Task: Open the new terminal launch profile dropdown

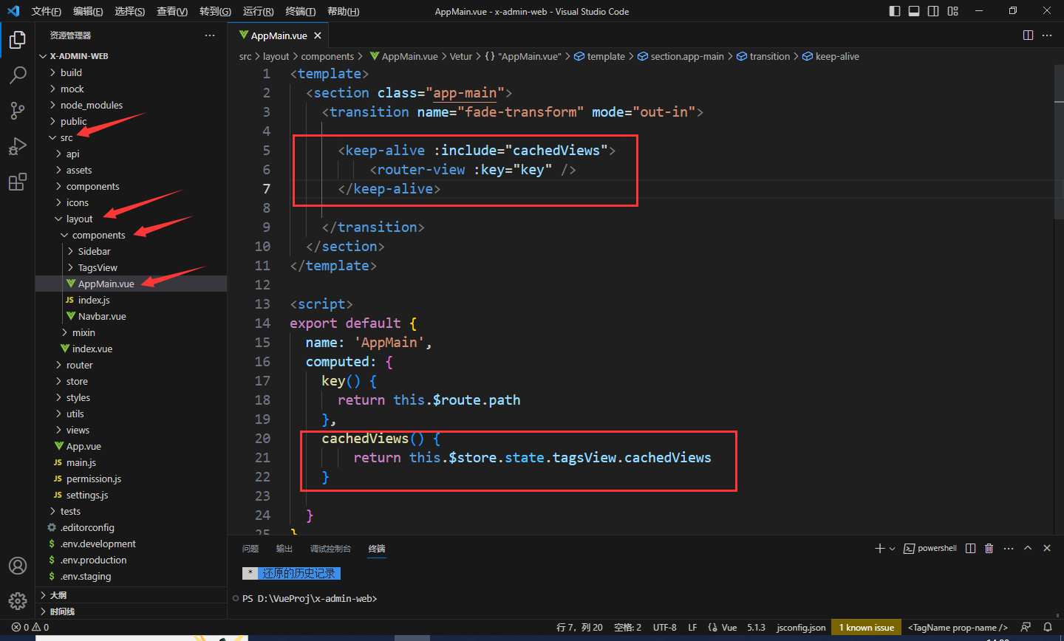Action: (892, 548)
